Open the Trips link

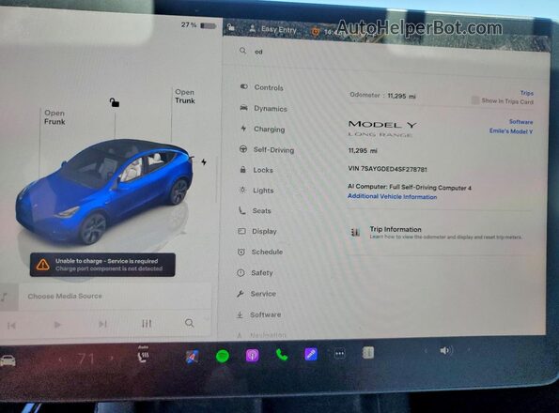point(526,93)
